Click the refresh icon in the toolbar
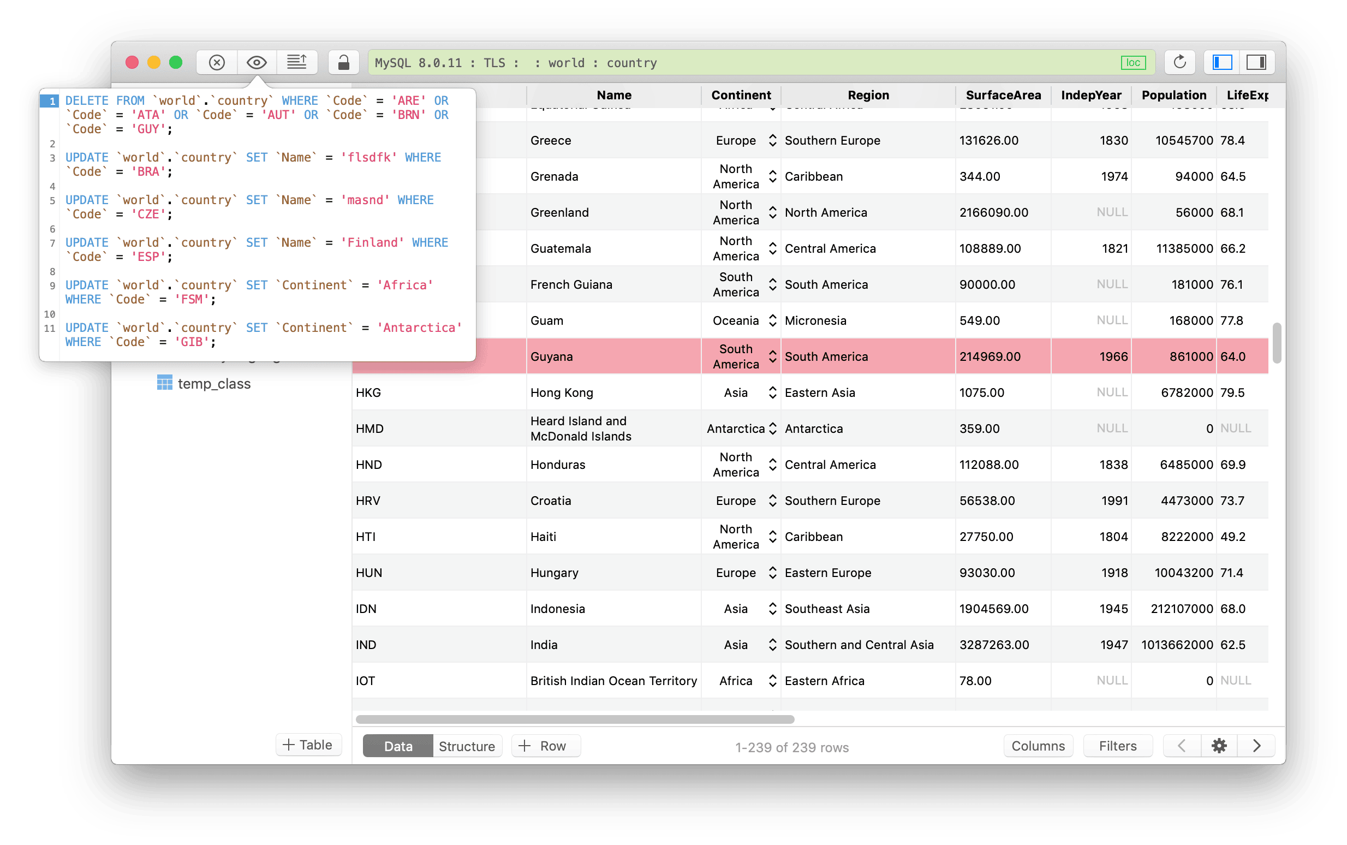The image size is (1347, 845). coord(1179,63)
